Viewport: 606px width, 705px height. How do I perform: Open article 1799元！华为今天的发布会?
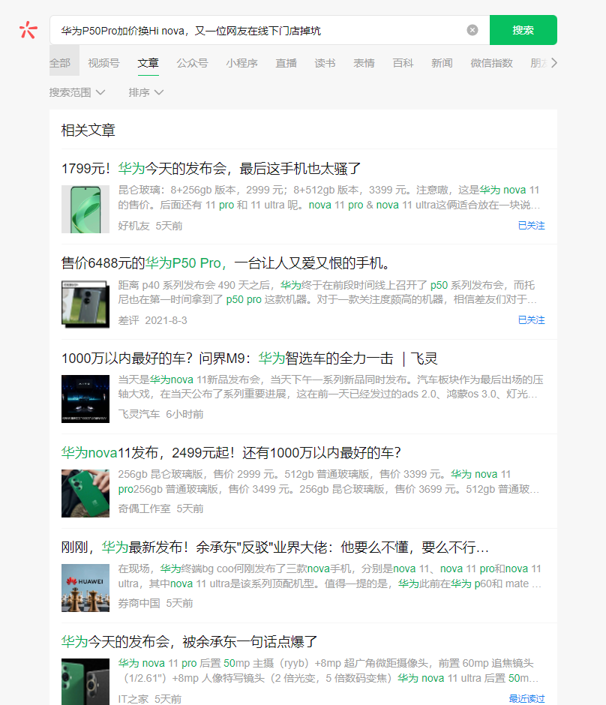pyautogui.click(x=211, y=169)
